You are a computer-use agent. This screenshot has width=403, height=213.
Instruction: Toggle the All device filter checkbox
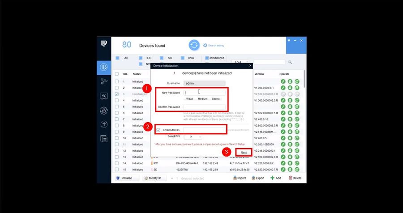click(x=117, y=58)
